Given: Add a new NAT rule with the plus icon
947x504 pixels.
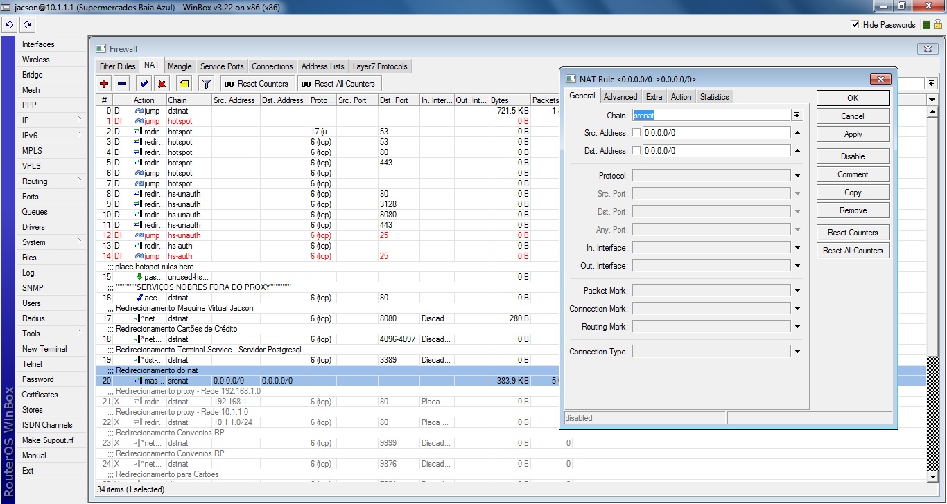Looking at the screenshot, I should [x=104, y=84].
